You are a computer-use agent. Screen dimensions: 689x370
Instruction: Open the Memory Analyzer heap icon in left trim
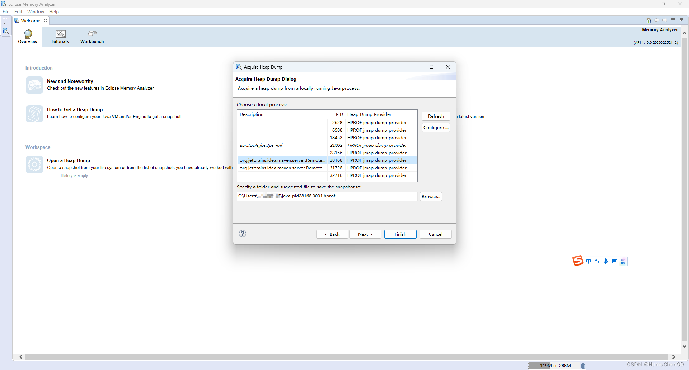pyautogui.click(x=6, y=31)
